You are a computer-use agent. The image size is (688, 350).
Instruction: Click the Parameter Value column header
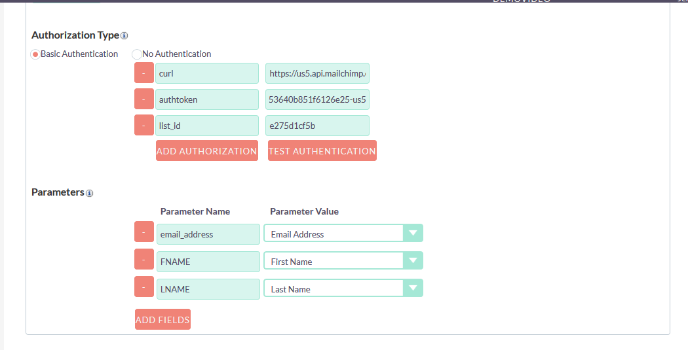(x=305, y=211)
